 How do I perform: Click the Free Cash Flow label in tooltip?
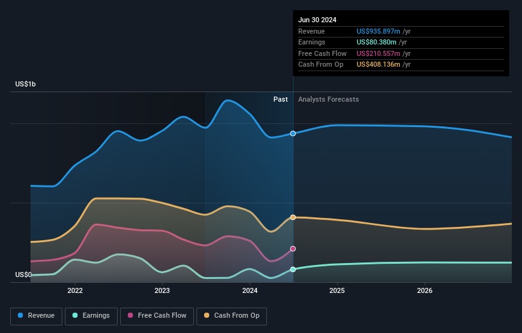(322, 53)
